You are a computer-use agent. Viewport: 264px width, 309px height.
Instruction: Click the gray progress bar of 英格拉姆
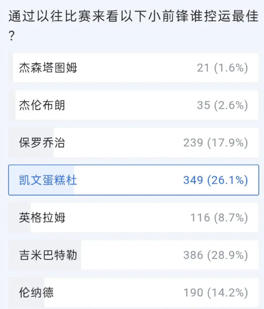19,217
